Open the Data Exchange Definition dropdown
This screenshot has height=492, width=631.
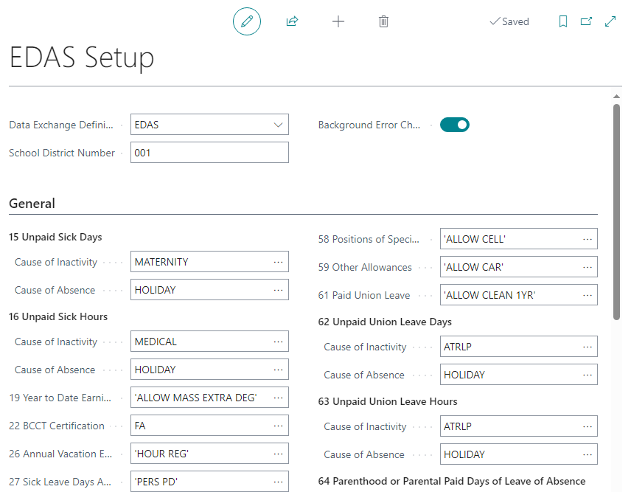[279, 125]
